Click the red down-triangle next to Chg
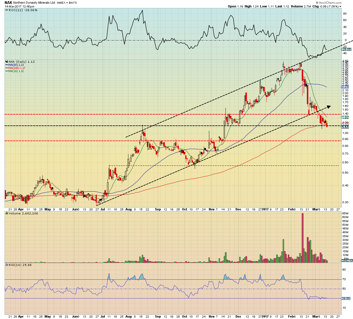 340,7
